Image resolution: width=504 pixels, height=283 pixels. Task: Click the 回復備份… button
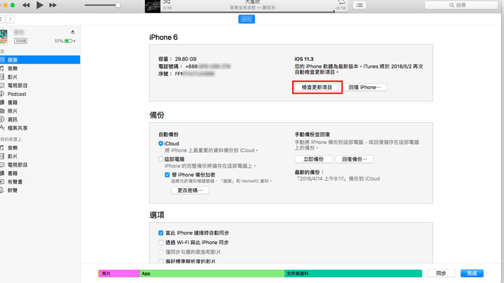pyautogui.click(x=354, y=159)
